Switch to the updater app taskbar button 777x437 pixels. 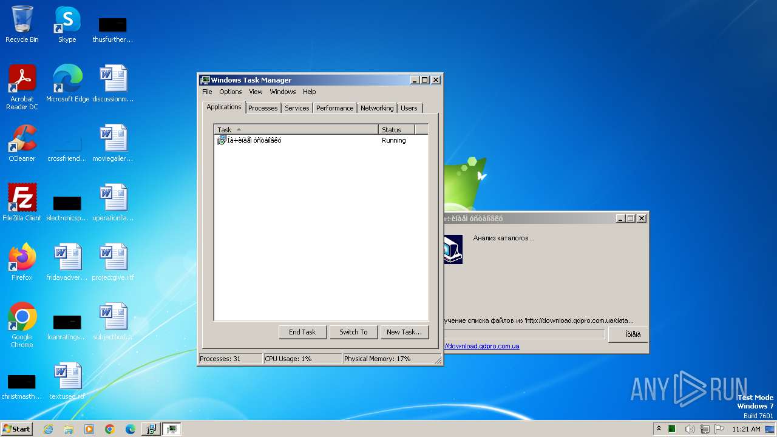click(x=151, y=429)
